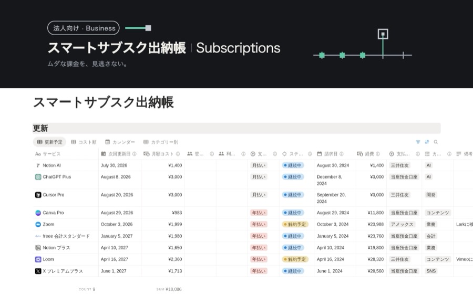Open the Cursor Pro page
This screenshot has width=473, height=295.
[54, 195]
